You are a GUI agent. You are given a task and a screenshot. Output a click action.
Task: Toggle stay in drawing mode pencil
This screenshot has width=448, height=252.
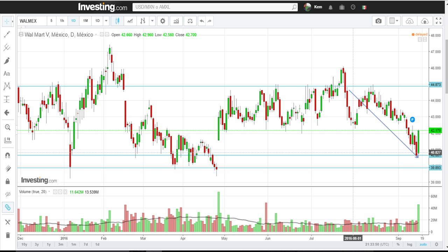click(x=7, y=168)
